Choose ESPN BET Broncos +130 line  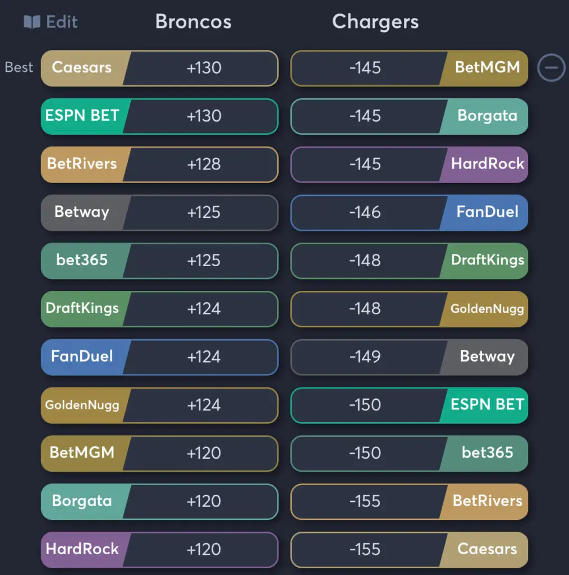(x=159, y=116)
